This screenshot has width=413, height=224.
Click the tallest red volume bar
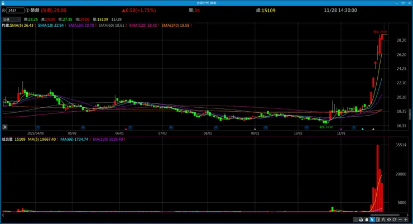377,178
